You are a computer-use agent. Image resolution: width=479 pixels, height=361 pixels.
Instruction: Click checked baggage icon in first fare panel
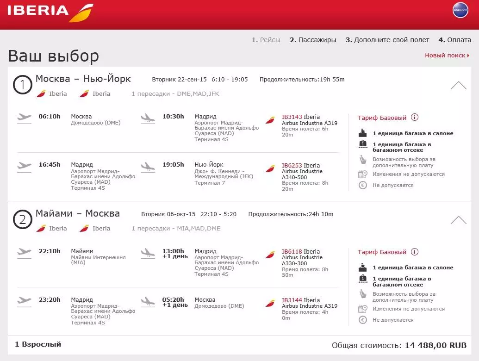pos(363,144)
